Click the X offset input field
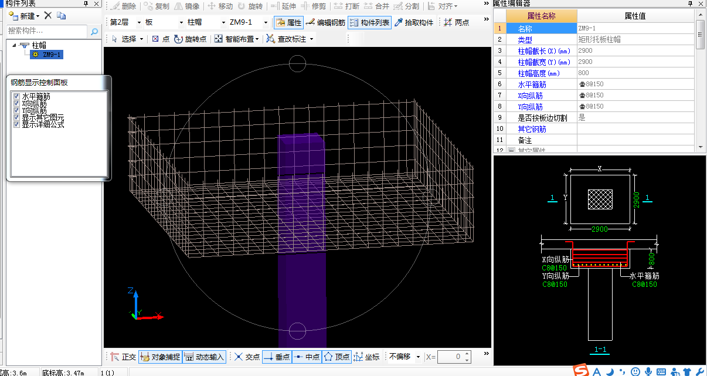The image size is (707, 376). (x=450, y=357)
